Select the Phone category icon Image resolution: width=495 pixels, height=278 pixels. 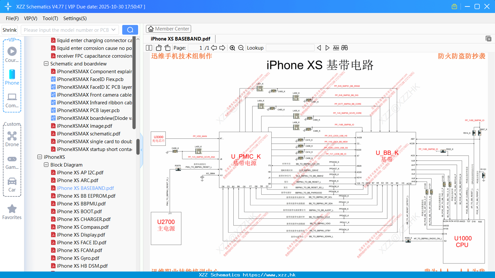12,77
